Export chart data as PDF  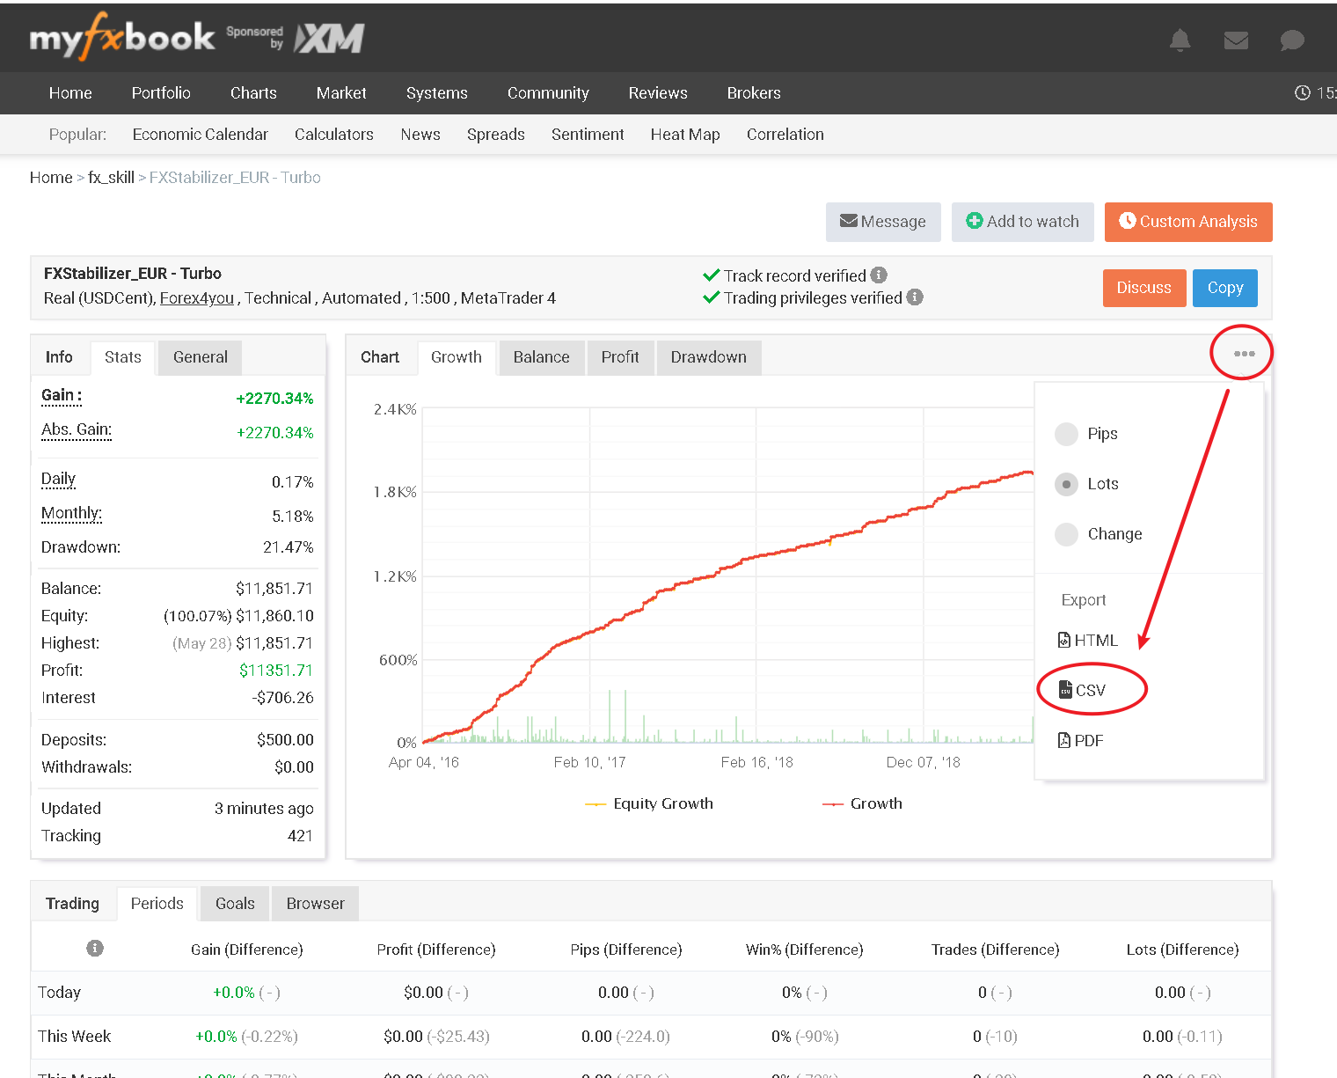(x=1081, y=740)
